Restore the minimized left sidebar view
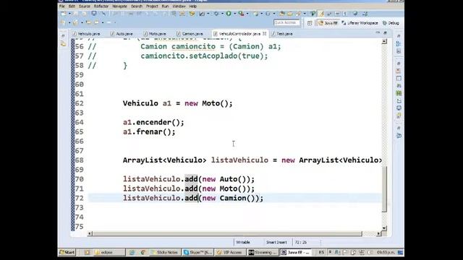 [63, 36]
